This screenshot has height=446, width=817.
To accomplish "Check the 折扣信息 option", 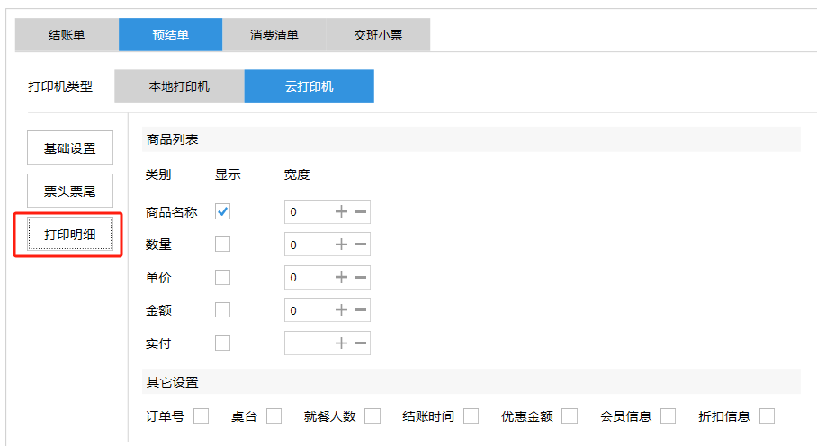I will [767, 415].
